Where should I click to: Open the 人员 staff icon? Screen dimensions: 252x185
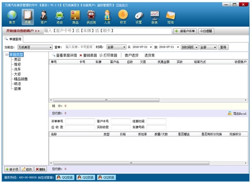pyautogui.click(x=107, y=17)
